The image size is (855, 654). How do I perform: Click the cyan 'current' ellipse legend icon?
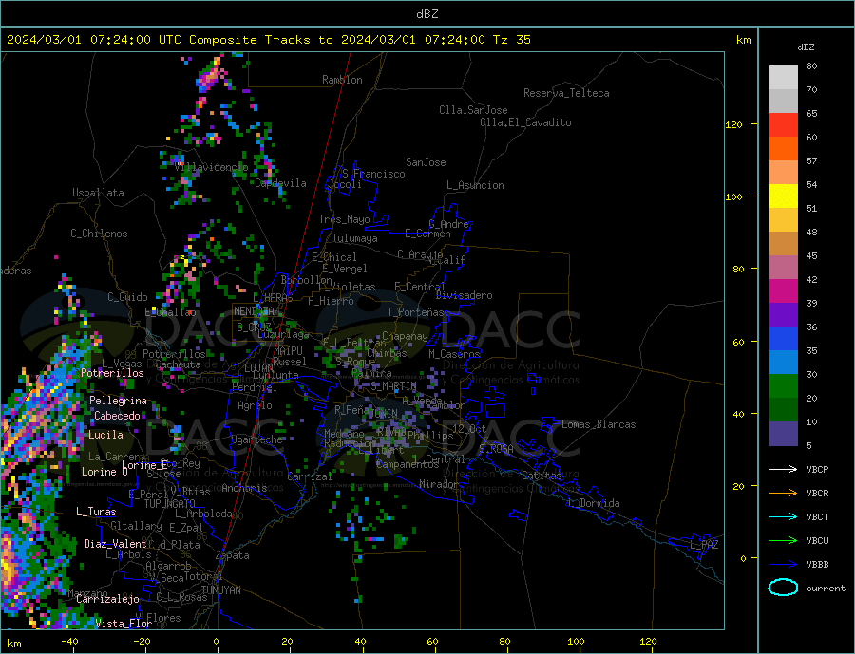[783, 588]
